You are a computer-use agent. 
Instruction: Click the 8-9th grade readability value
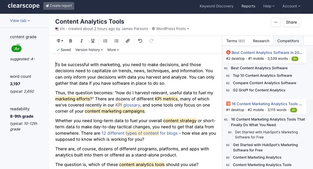(22, 116)
